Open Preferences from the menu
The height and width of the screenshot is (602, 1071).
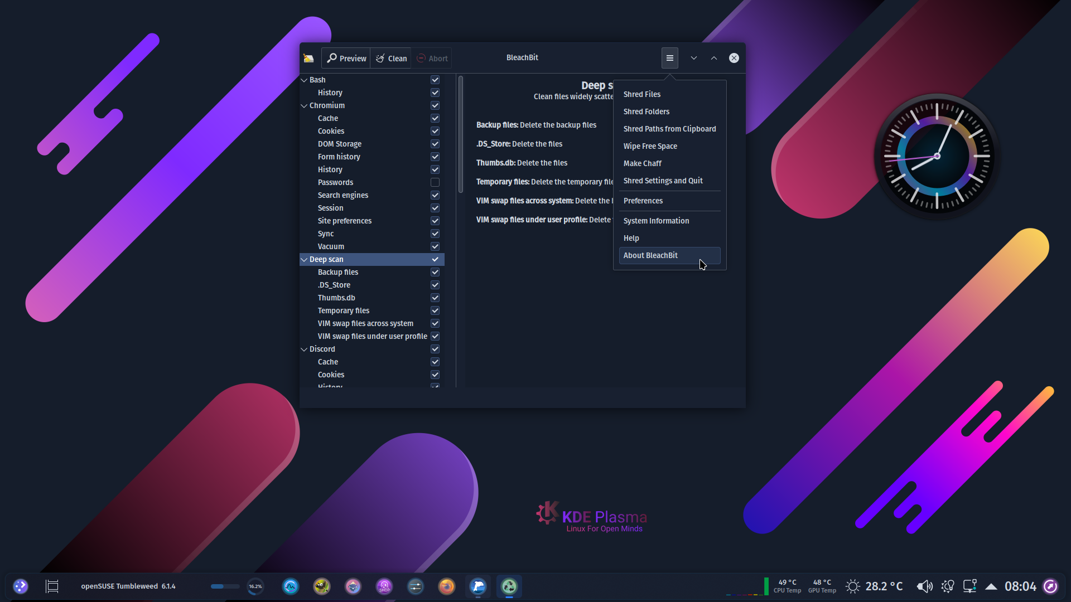pyautogui.click(x=669, y=201)
